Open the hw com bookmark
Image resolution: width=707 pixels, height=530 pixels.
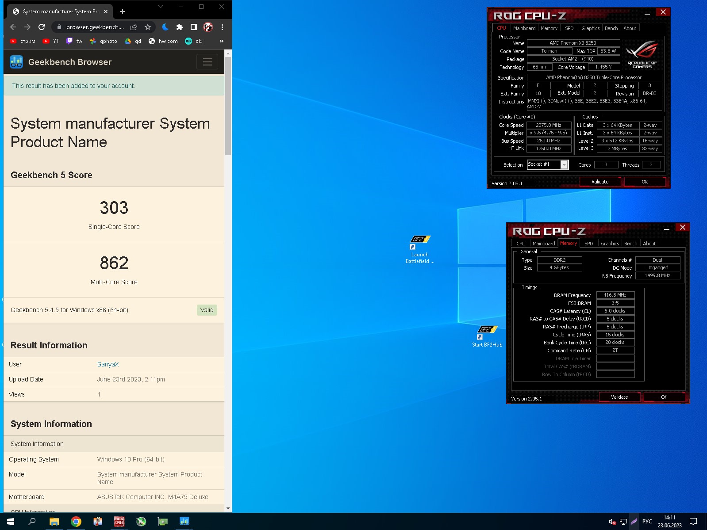163,41
